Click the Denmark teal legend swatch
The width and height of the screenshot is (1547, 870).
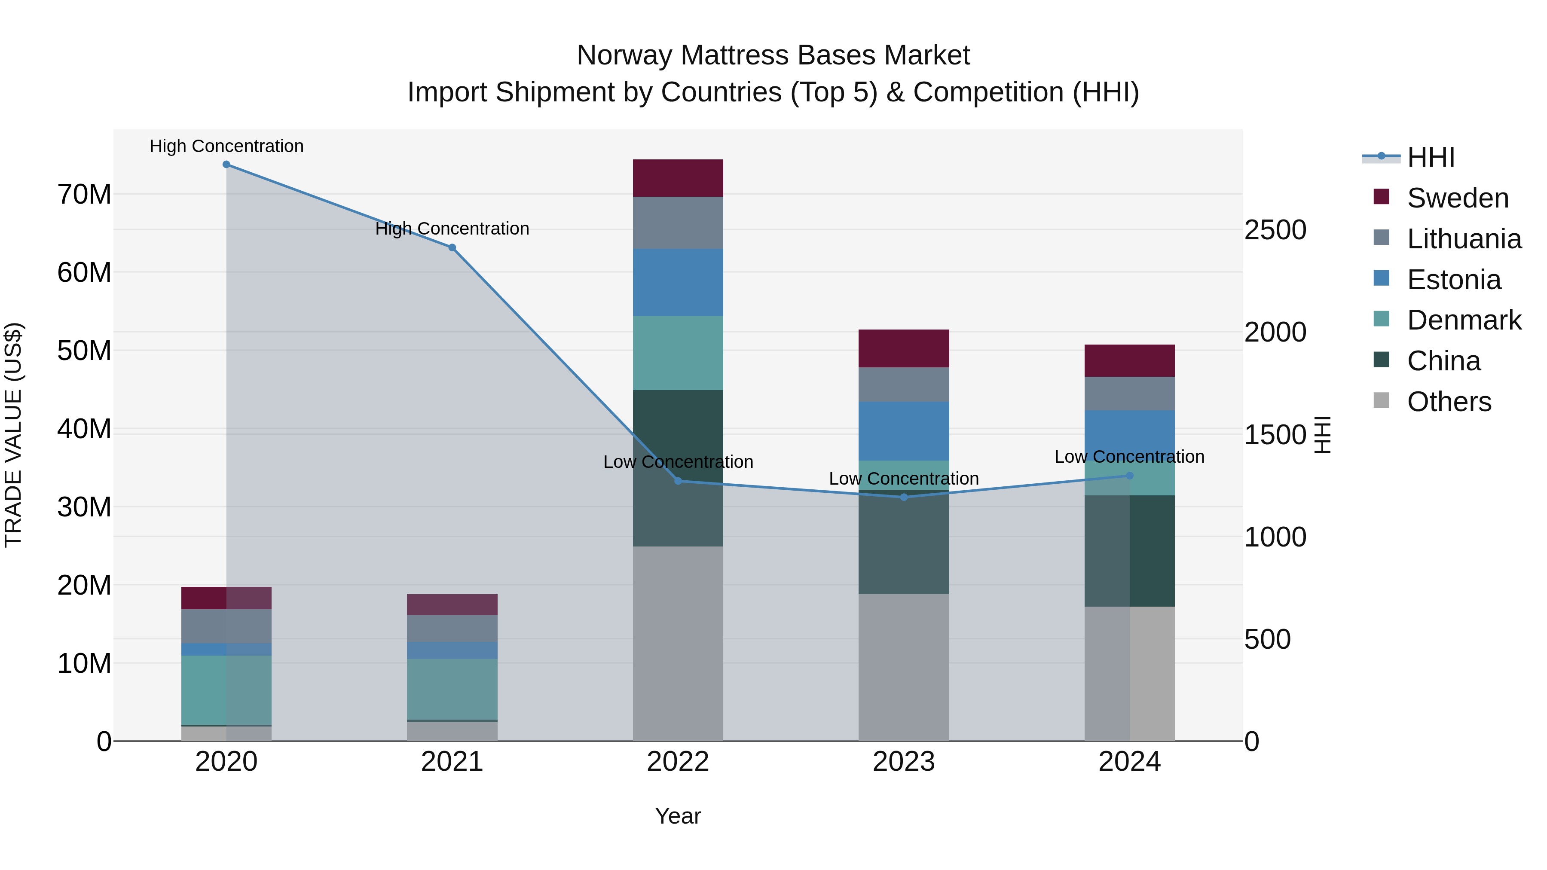[1381, 318]
